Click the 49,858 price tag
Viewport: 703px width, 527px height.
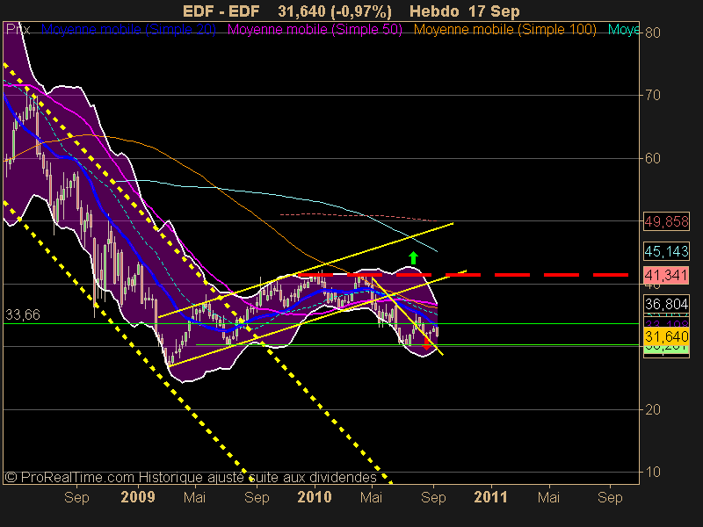666,221
